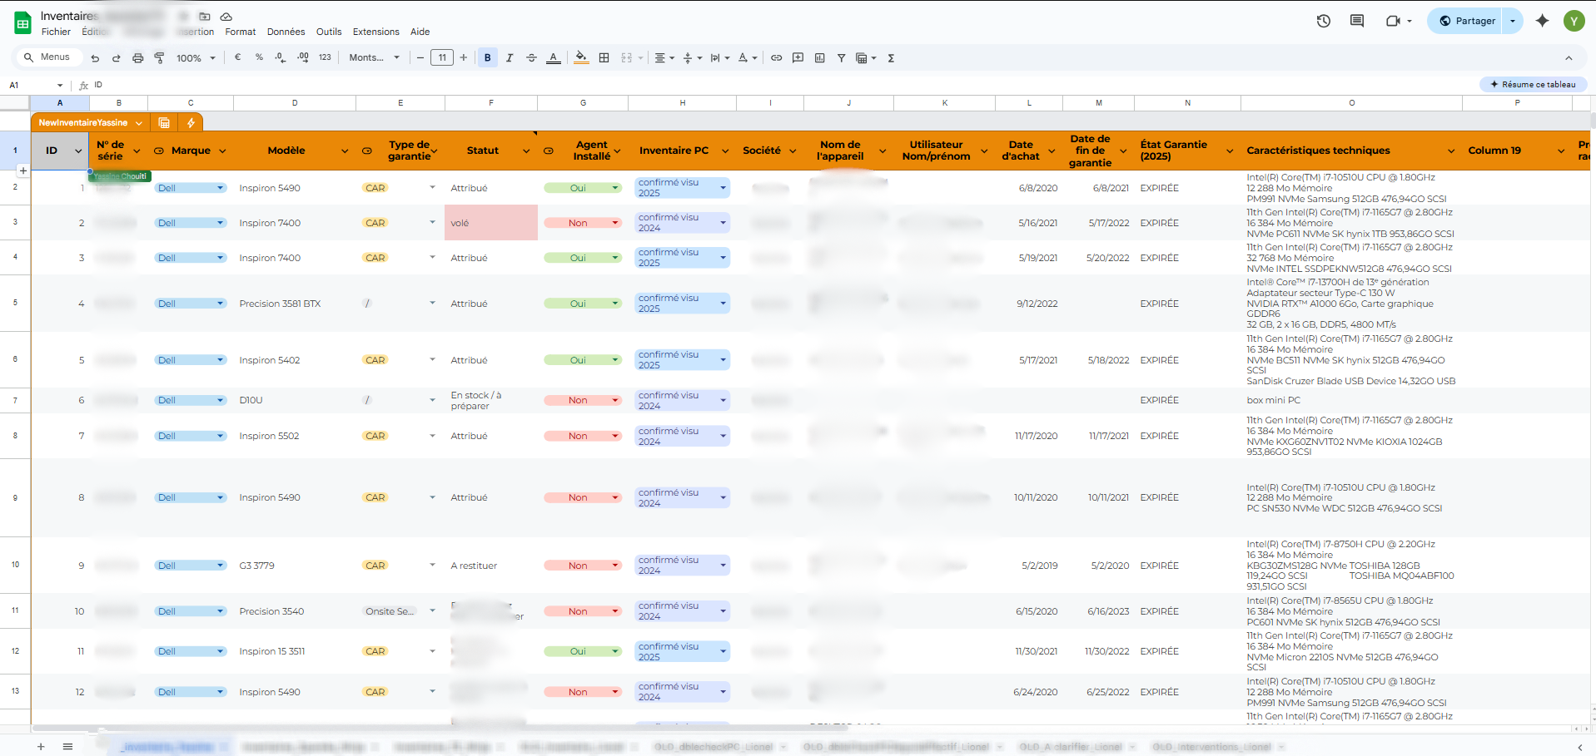
Task: Open the borders tool
Action: 604,58
